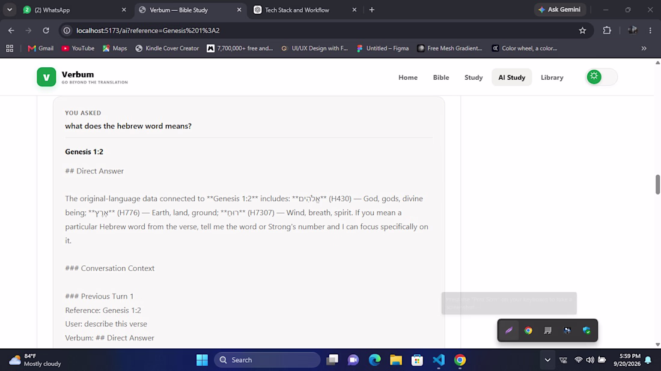
Task: Open Free Mesh Gradient bookmark
Action: [450, 49]
